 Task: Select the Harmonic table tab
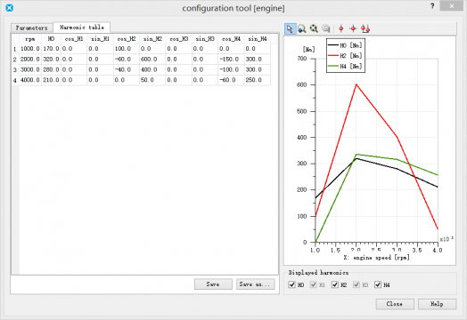pyautogui.click(x=82, y=27)
